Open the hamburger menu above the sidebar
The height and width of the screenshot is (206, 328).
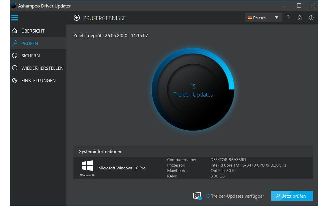pyautogui.click(x=14, y=18)
